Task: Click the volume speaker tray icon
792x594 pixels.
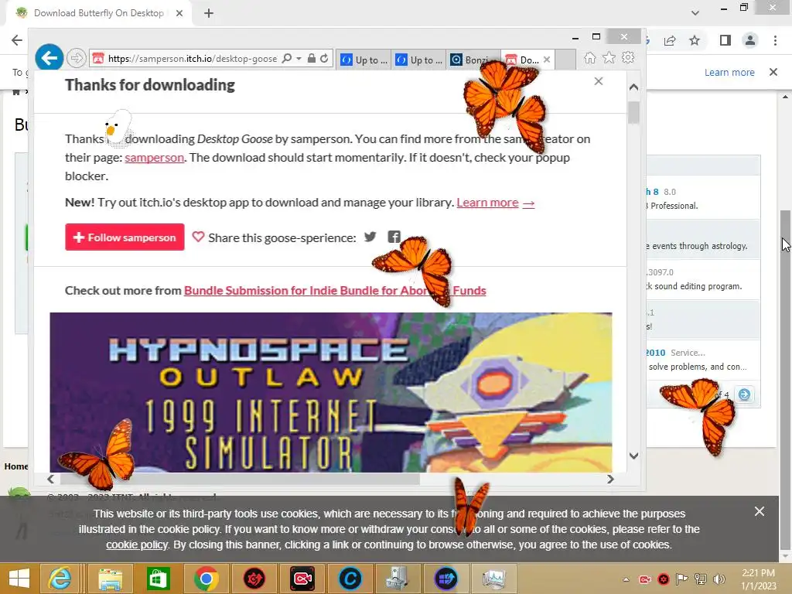Action: pyautogui.click(x=719, y=579)
